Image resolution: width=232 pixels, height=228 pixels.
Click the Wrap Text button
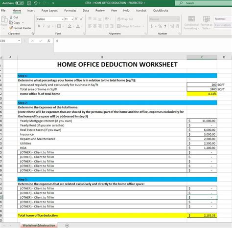pos(125,19)
